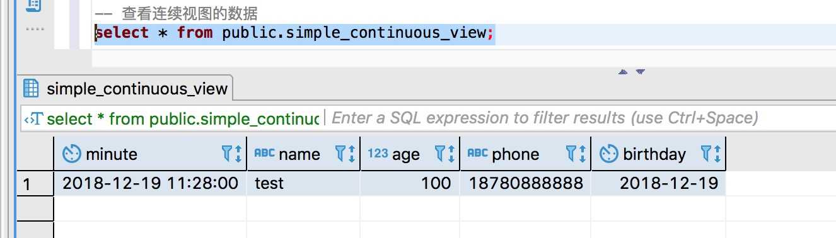Click clock icon in minute column header
The width and height of the screenshot is (836, 238).
point(71,154)
